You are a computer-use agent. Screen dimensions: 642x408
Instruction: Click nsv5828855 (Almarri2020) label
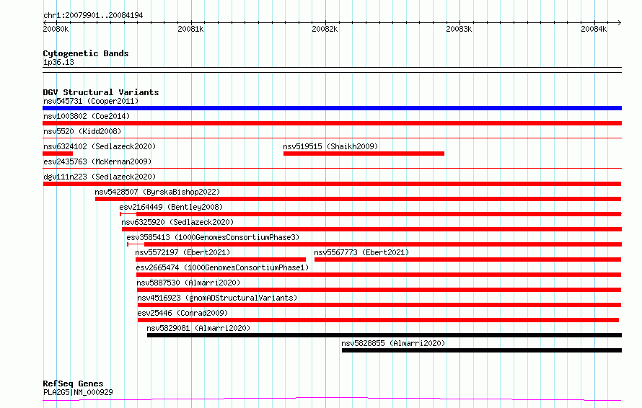393,343
